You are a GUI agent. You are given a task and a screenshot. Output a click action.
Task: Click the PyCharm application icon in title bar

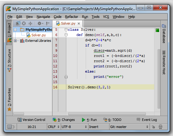[8, 9]
